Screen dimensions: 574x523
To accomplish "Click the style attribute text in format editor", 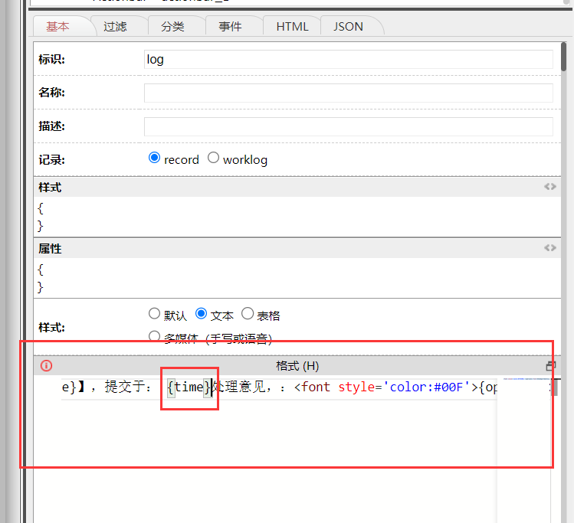I will click(x=356, y=387).
